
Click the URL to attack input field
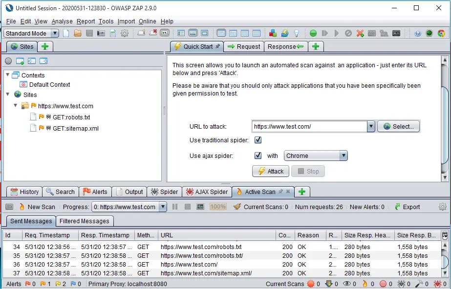coord(309,126)
